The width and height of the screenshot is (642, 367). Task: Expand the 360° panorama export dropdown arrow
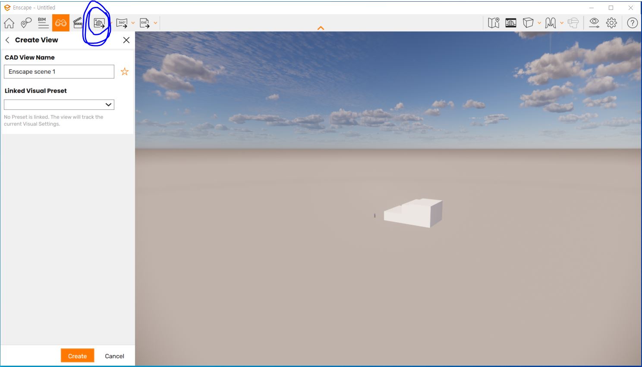(x=133, y=23)
